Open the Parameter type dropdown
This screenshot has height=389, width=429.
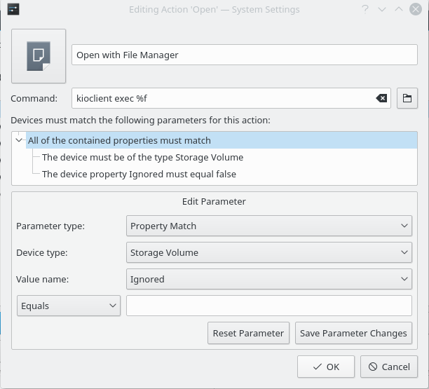click(268, 226)
